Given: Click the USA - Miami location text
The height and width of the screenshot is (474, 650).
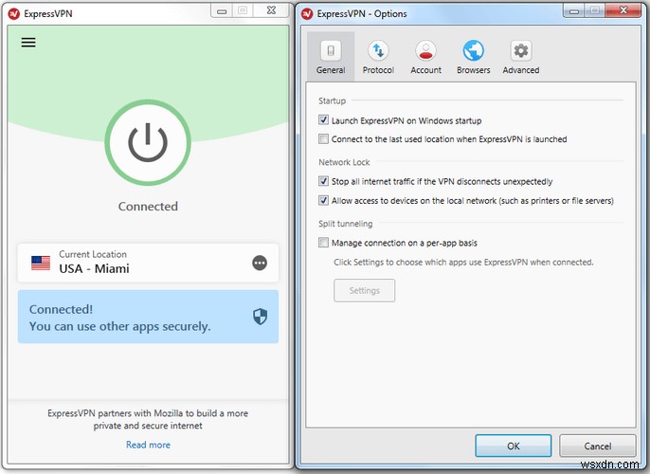Looking at the screenshot, I should coord(94,268).
